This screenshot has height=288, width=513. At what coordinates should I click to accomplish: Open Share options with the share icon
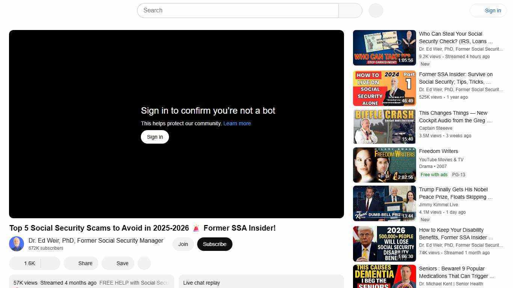click(81, 263)
